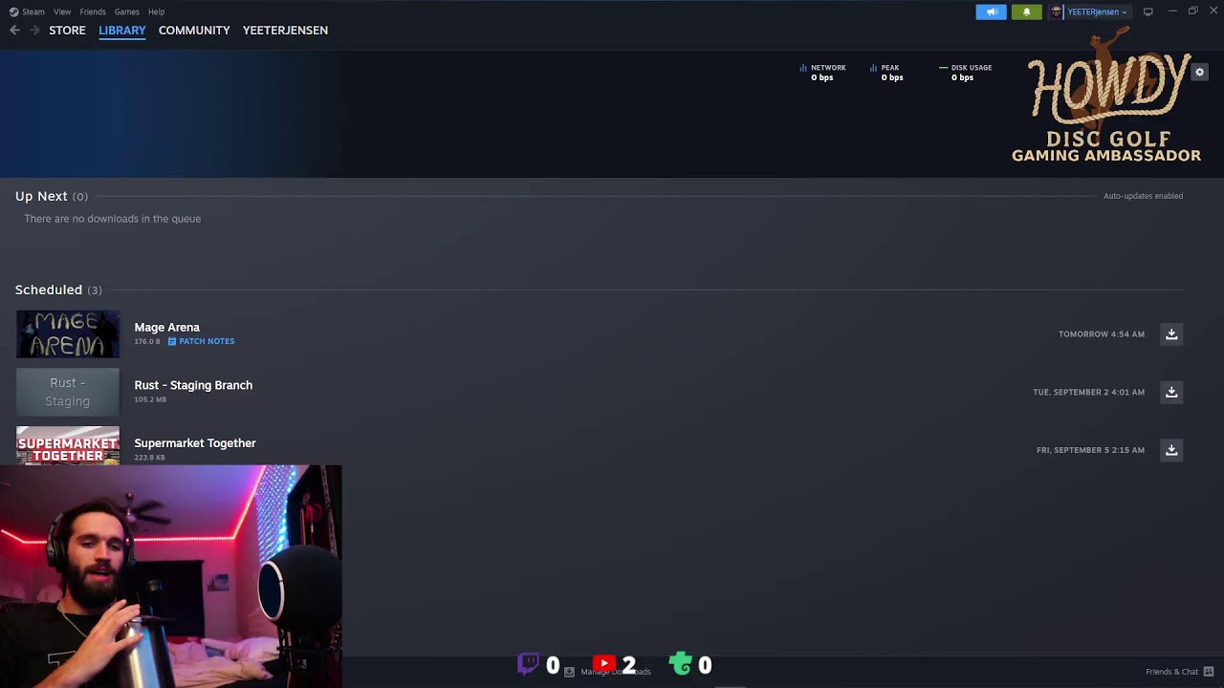
Task: Click the DISK USAGE stat
Action: click(966, 73)
